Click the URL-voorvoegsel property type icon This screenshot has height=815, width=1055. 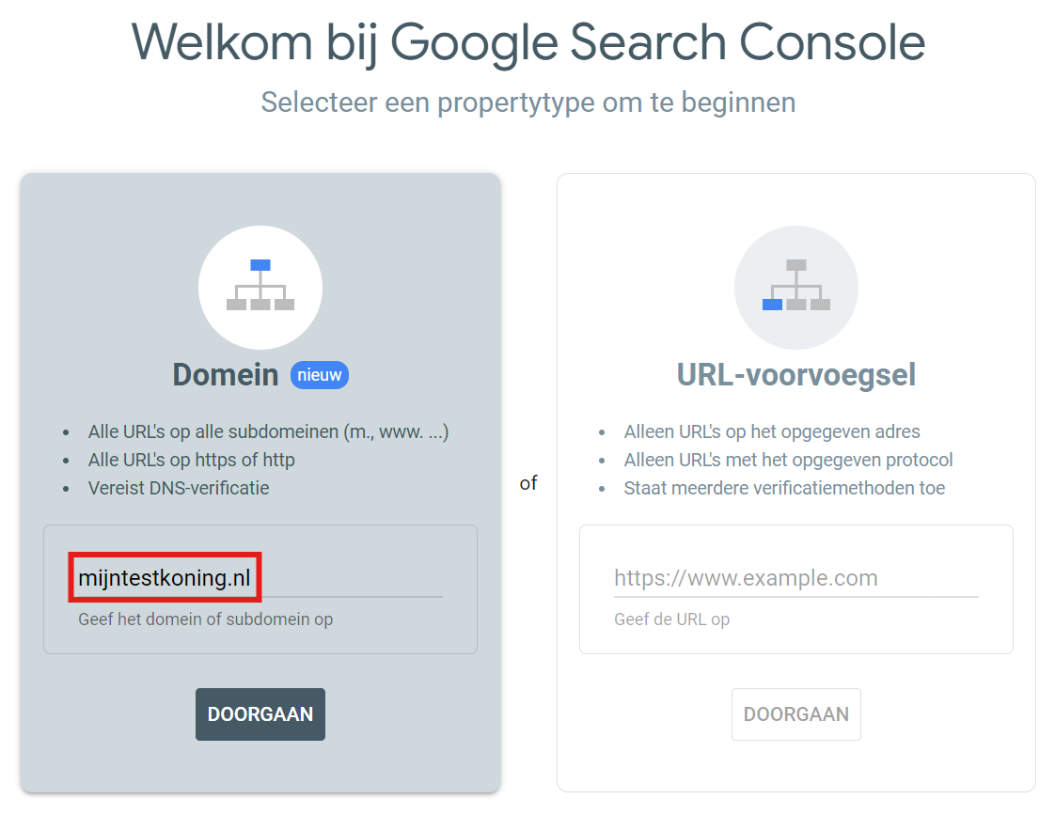coord(795,289)
